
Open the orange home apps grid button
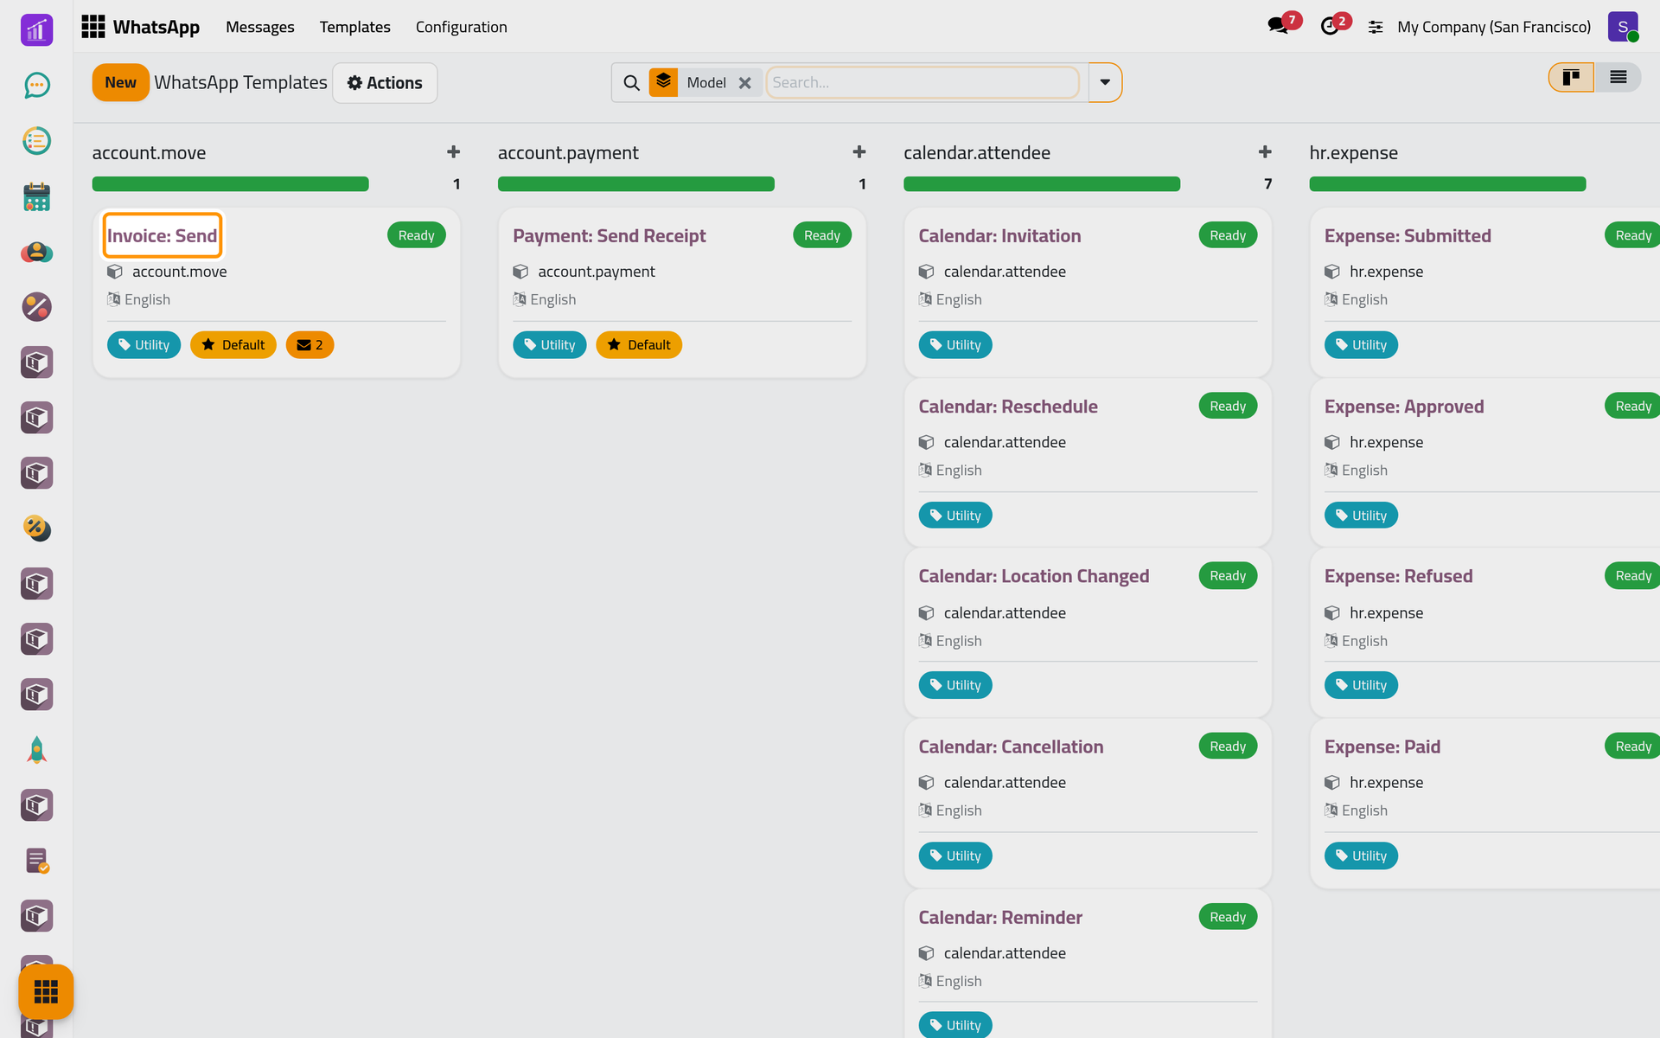(x=46, y=991)
